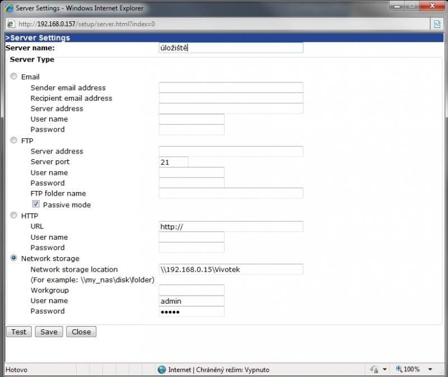Screen dimensions: 448x377
Task: Uncheck the Passive mode checkbox
Action: click(x=36, y=204)
